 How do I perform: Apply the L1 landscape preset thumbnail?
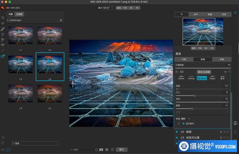(x=21, y=35)
